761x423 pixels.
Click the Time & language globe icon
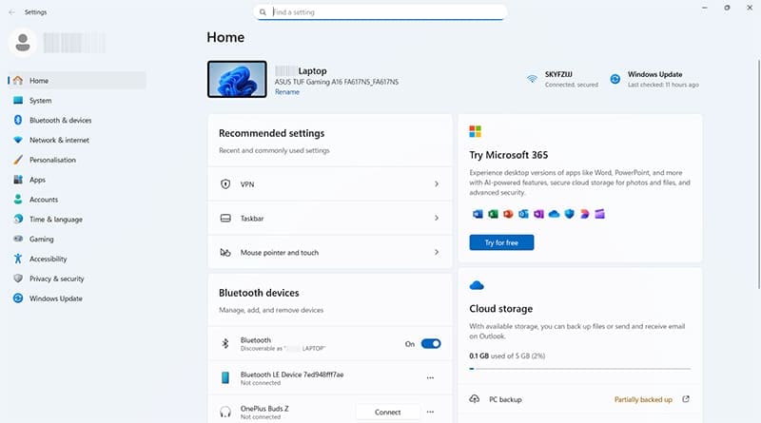[x=18, y=220]
